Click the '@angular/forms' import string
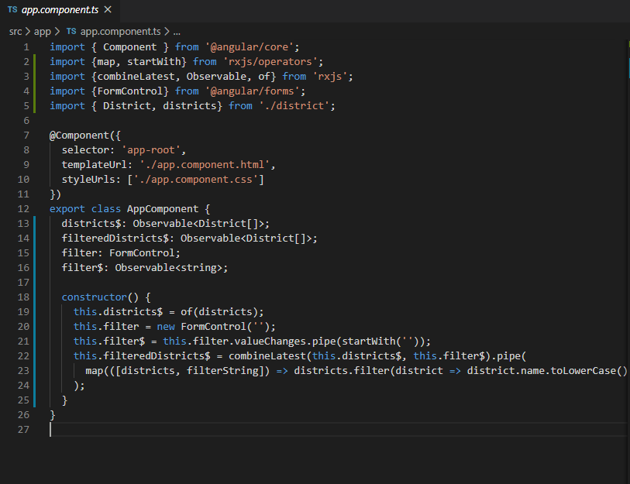The width and height of the screenshot is (630, 484). pos(253,91)
